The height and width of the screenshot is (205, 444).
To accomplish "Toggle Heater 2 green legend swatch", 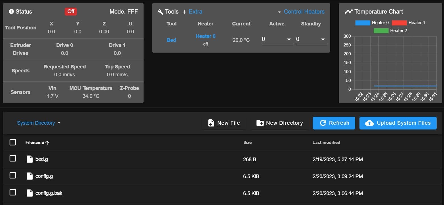I will 381,31.
